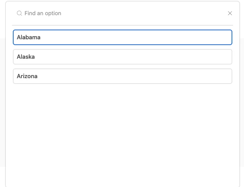Focus the 'Find an option' search field

click(x=121, y=13)
